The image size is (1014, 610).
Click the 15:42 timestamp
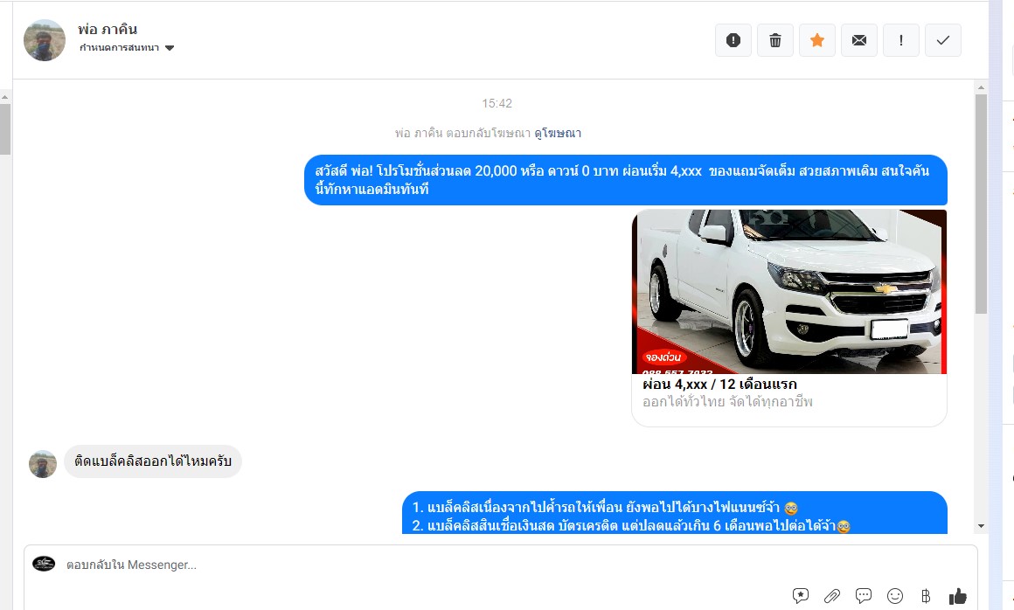(x=497, y=103)
